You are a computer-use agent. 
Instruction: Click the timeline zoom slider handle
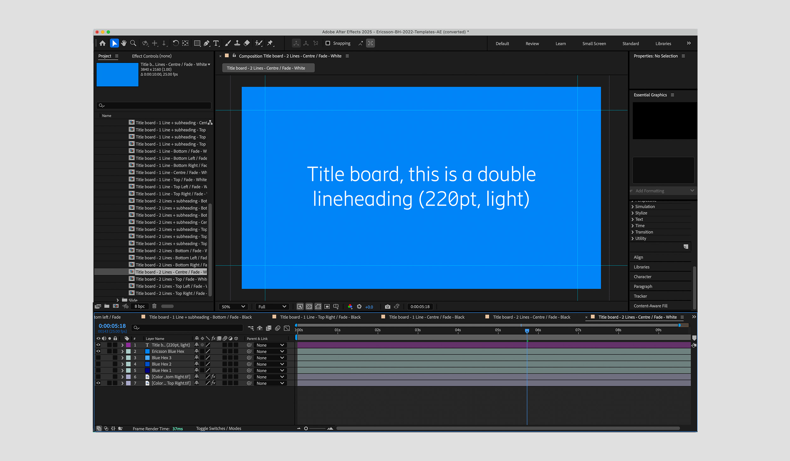(306, 428)
